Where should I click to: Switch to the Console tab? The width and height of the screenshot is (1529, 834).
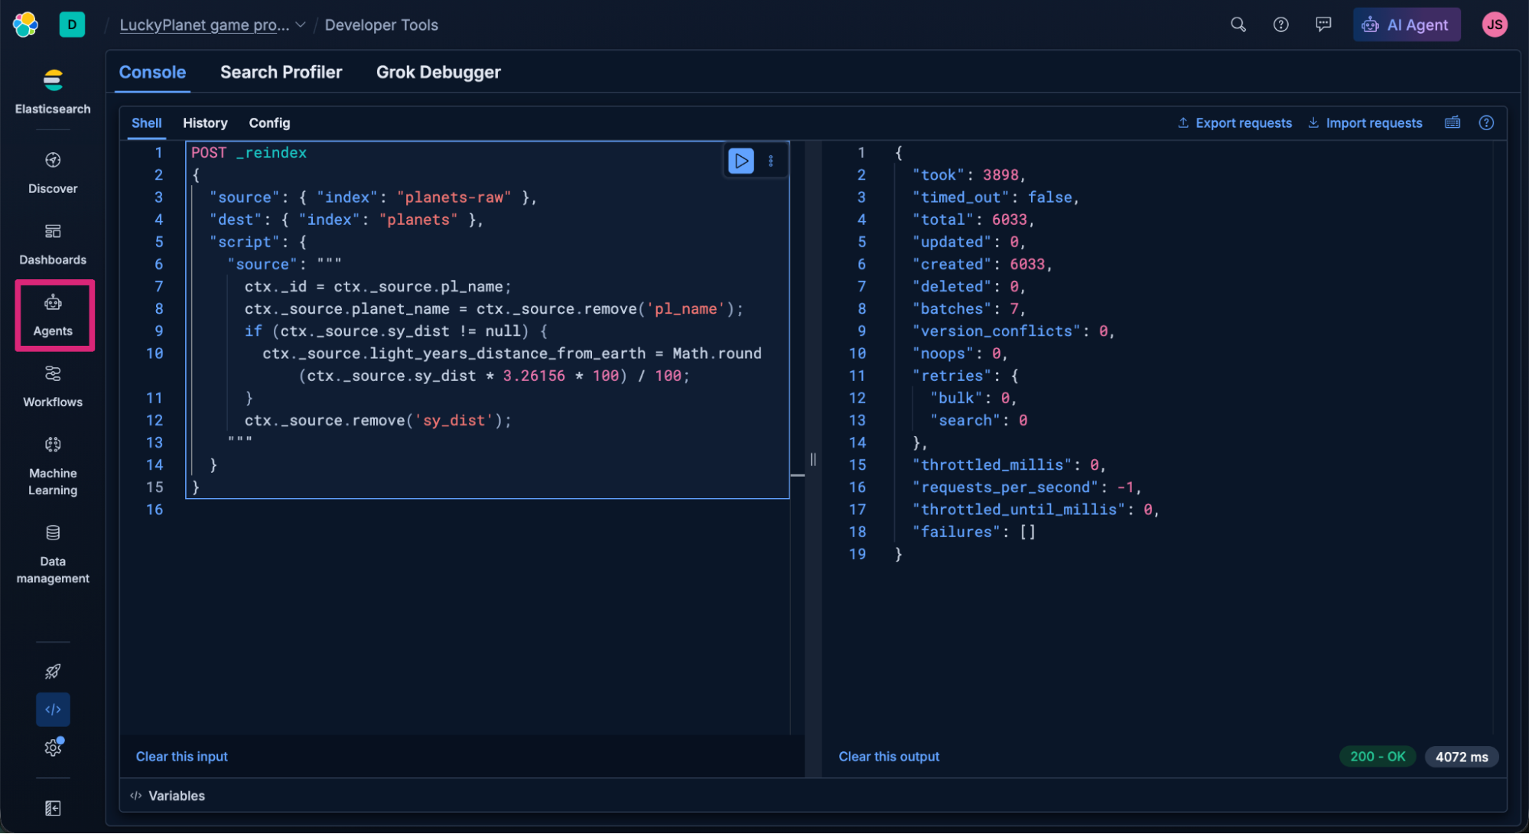click(152, 72)
